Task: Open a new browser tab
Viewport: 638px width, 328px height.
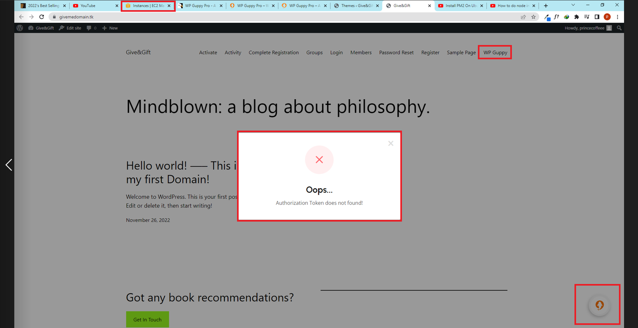Action: (x=546, y=6)
